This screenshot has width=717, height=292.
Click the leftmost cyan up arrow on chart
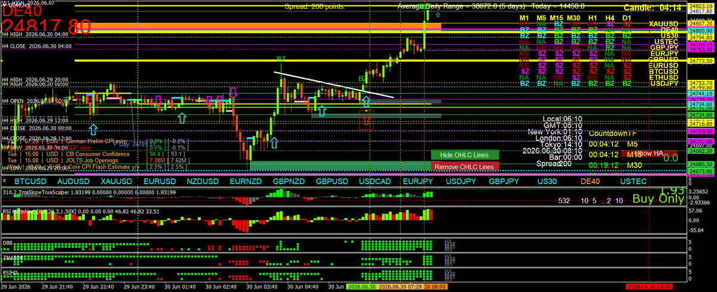pyautogui.click(x=94, y=129)
